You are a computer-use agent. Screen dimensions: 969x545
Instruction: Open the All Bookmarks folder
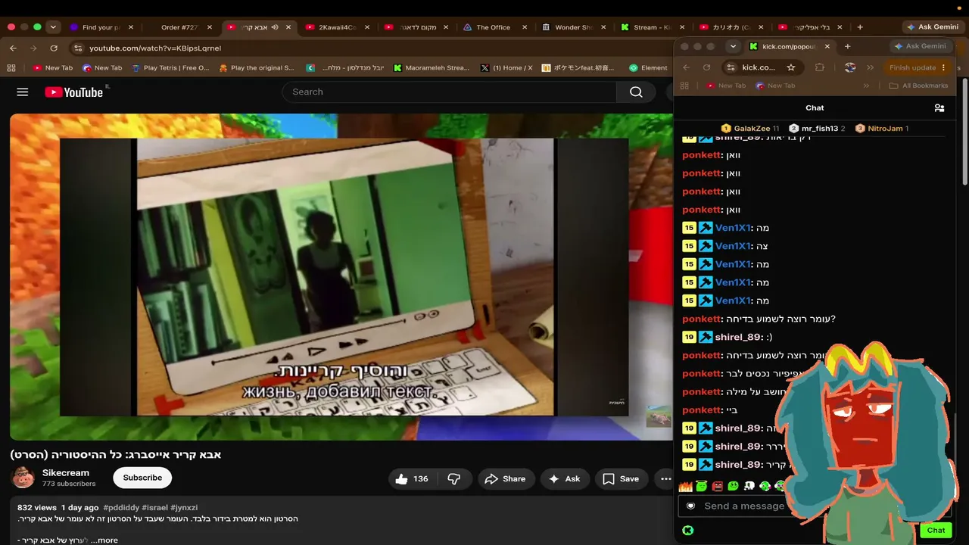[x=918, y=86]
